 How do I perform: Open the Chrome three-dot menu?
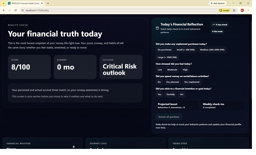point(248,10)
